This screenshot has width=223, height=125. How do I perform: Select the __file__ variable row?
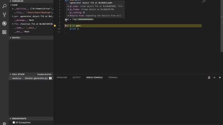[x=31, y=12]
